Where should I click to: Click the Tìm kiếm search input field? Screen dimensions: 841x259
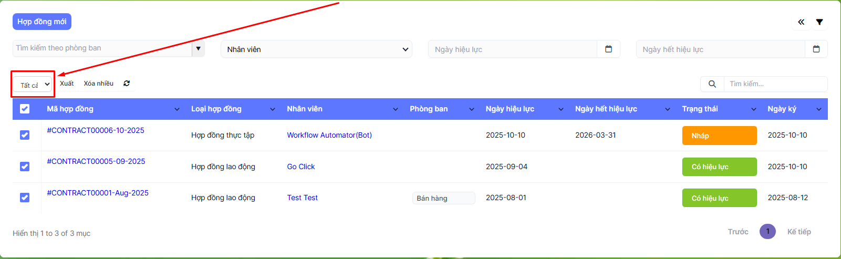point(775,84)
